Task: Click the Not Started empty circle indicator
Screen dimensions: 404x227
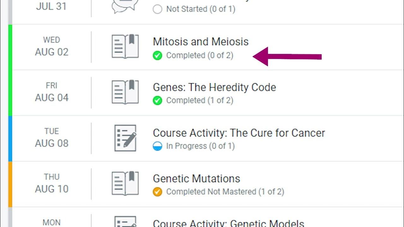Action: click(x=157, y=9)
